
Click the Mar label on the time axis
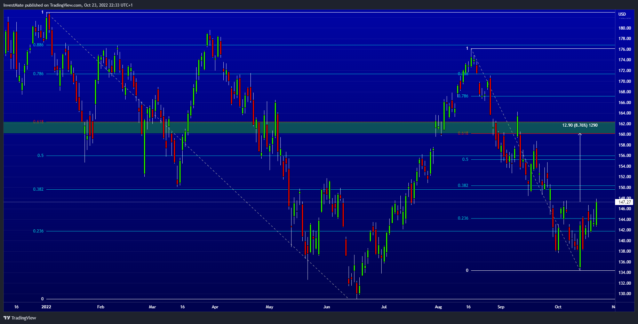tap(152, 307)
